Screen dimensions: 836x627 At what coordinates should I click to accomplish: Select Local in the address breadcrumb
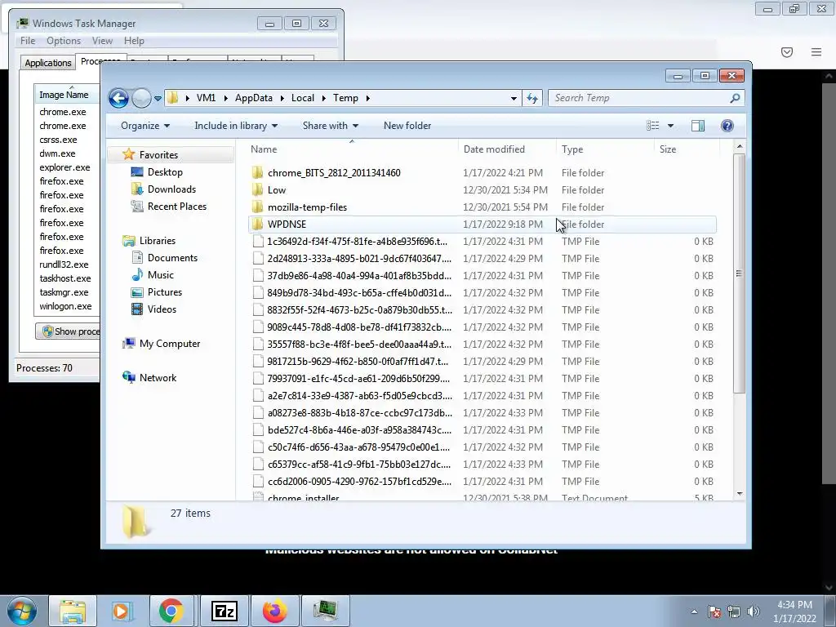tap(303, 98)
